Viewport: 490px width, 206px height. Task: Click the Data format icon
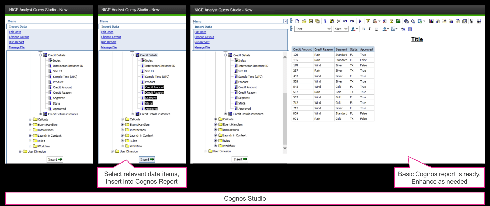click(393, 29)
